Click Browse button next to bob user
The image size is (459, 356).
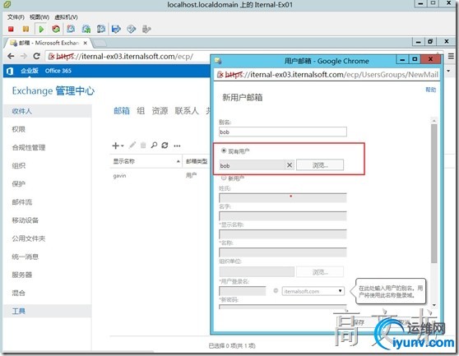tap(320, 165)
